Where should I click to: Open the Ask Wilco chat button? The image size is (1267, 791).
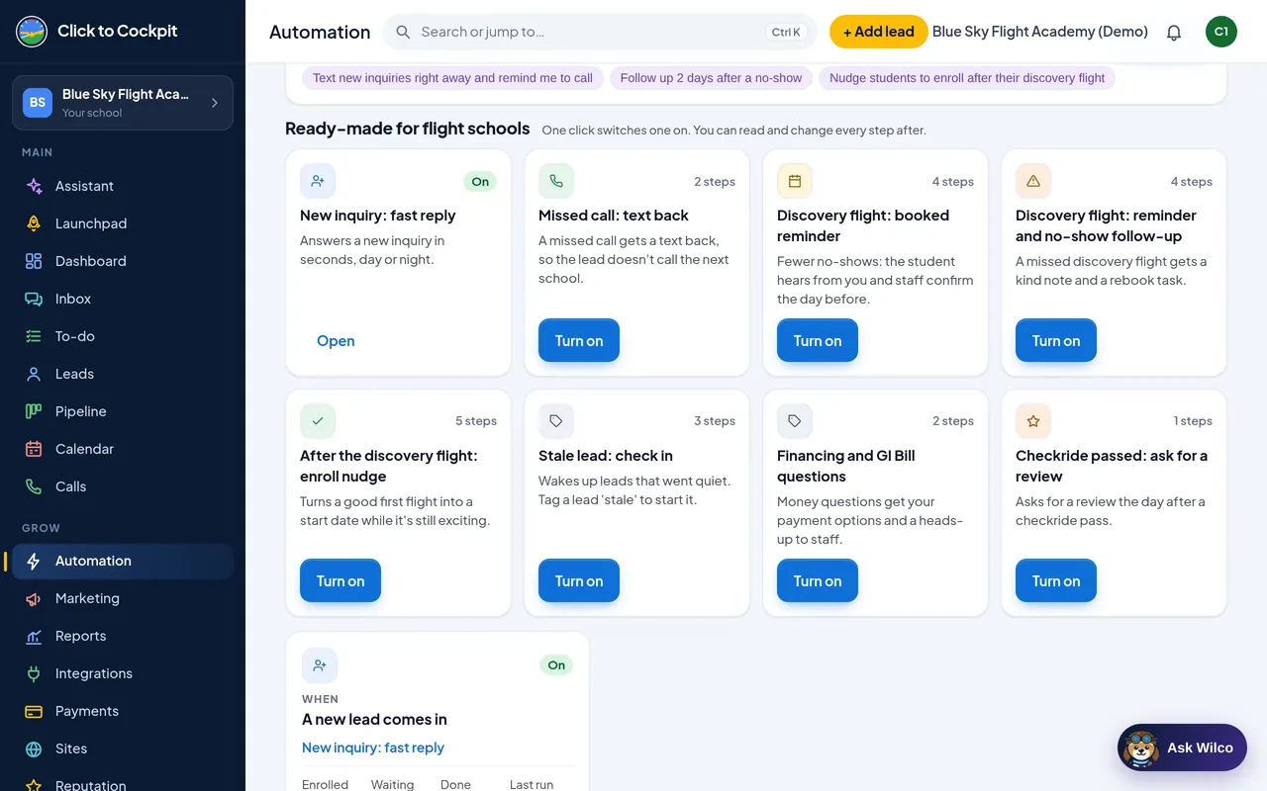(x=1182, y=747)
